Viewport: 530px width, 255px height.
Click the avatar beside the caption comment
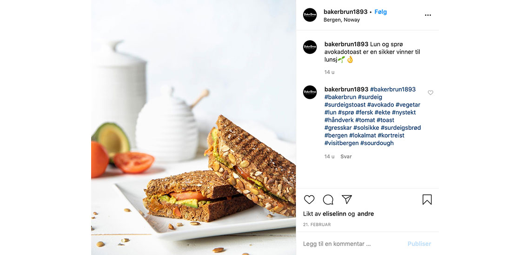click(x=310, y=47)
